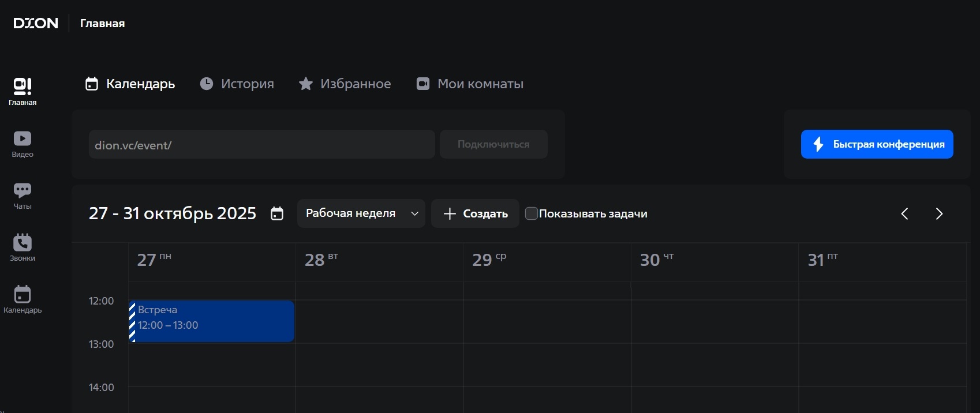The height and width of the screenshot is (413, 980).
Task: Click the Главная home sidebar icon
Action: [x=23, y=92]
